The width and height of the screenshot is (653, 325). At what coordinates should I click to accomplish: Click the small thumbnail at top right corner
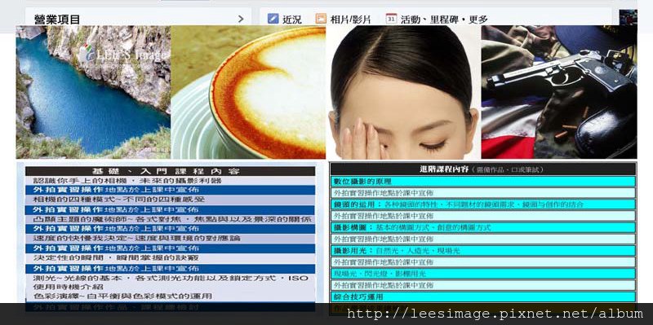point(628,17)
